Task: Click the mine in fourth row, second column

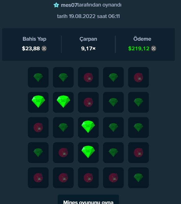Action: point(63,152)
